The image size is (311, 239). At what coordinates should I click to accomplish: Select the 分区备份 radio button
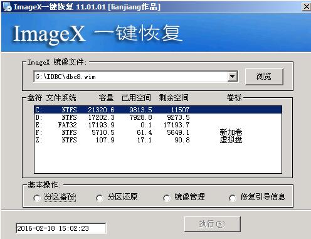(x=37, y=198)
